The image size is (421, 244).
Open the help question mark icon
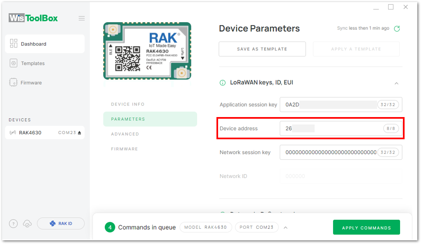[x=14, y=223]
